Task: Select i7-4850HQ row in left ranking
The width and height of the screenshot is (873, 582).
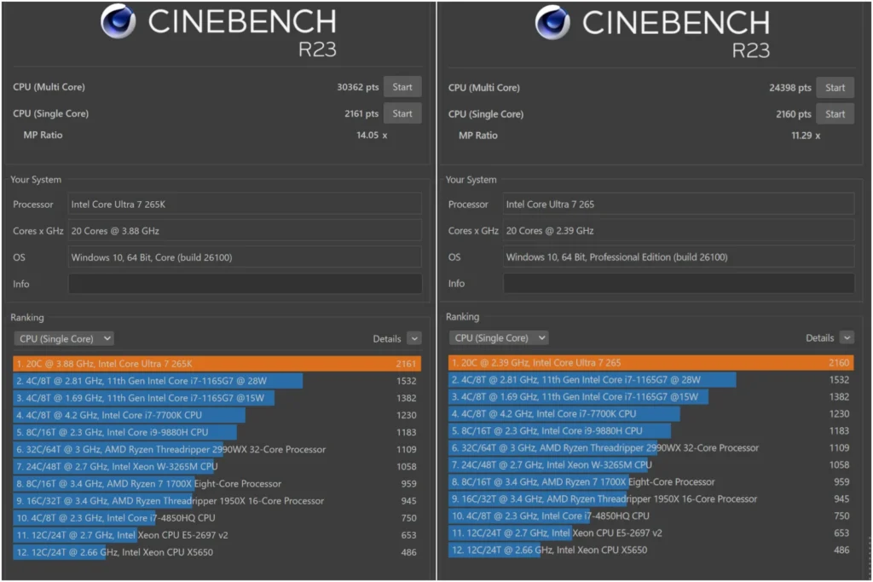Action: coord(217,518)
